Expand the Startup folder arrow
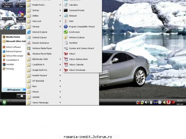This screenshot has width=186, height=139. pyautogui.click(x=60, y=11)
